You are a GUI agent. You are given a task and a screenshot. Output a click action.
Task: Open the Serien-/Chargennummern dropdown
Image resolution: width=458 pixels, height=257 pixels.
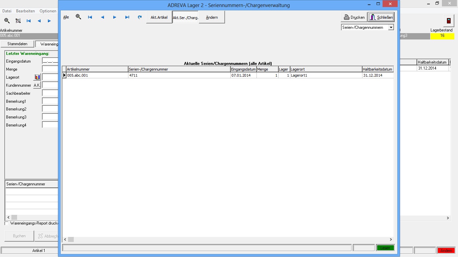(x=391, y=27)
